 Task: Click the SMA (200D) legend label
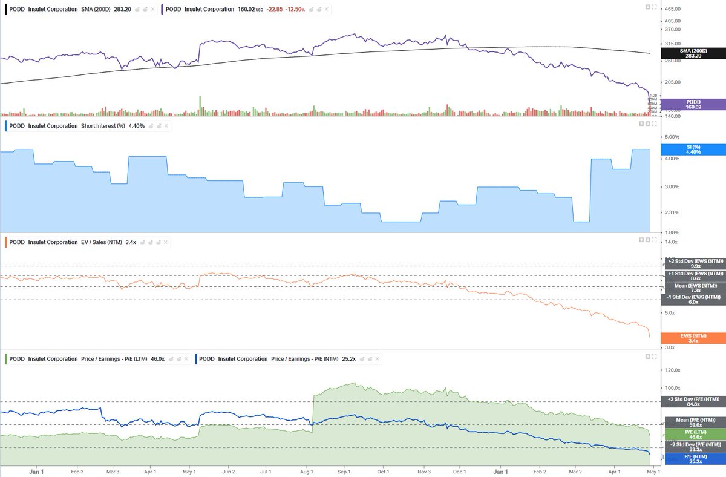pos(96,9)
